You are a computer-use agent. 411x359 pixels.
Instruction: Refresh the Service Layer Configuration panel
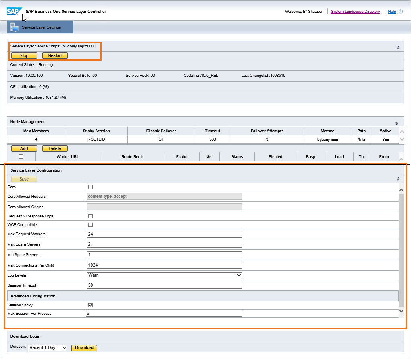click(398, 178)
